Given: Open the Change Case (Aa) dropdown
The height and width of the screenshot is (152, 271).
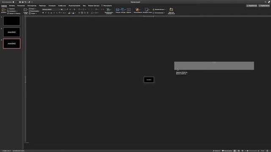Looking at the screenshot, I should pos(64,13).
